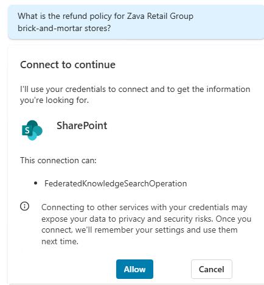Click 'connect, we'll remember your settings' line
The image size is (264, 285).
(x=139, y=230)
